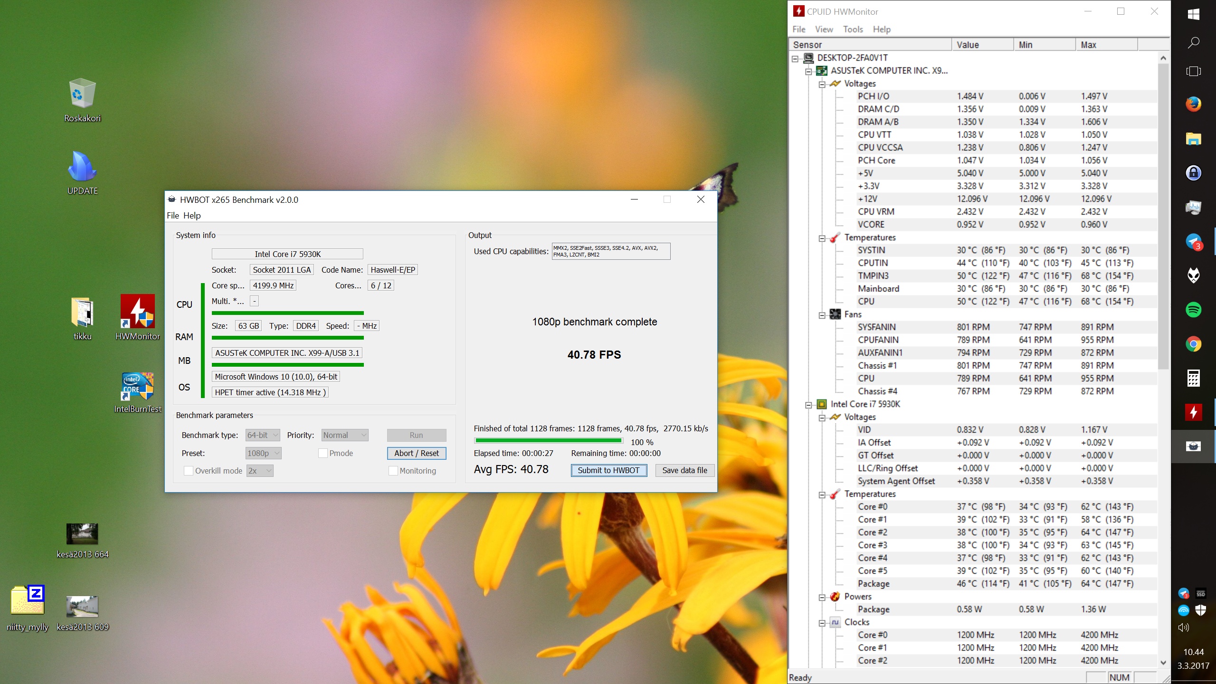Collapse the motherboard Voltages group
The image size is (1216, 684).
click(x=822, y=84)
